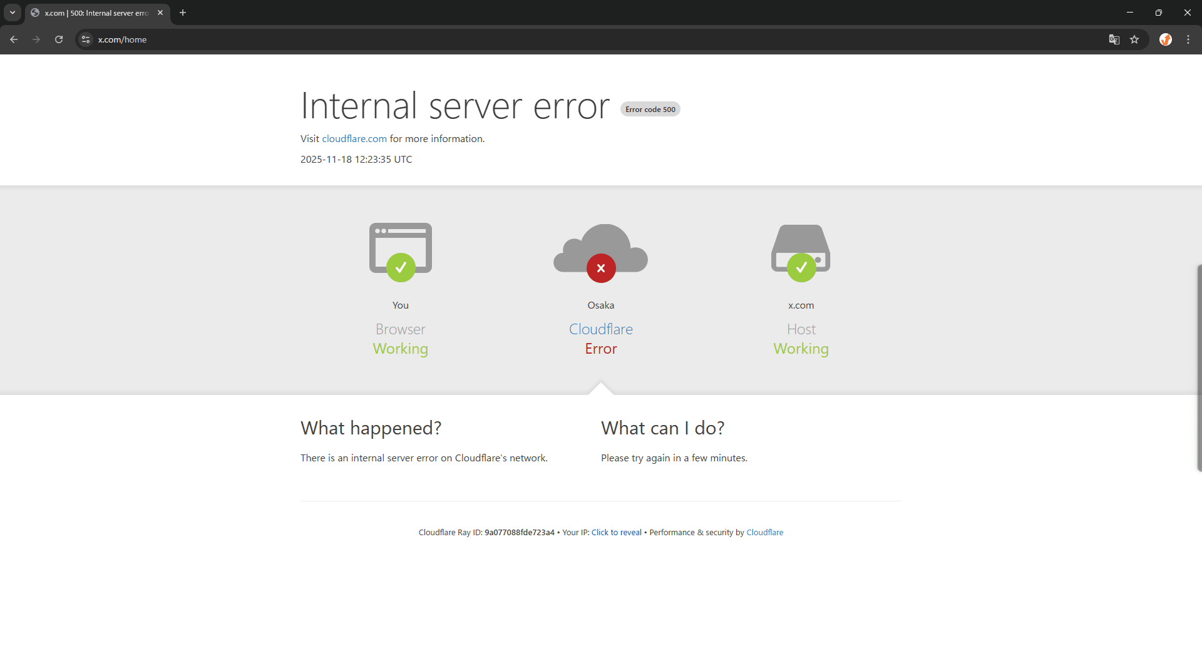Click the timestamp 2025-11-18 12:23:35 UTC
The width and height of the screenshot is (1202, 646).
356,160
